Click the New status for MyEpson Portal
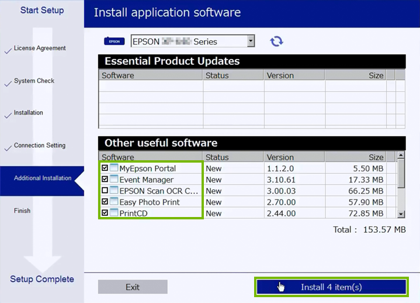The height and width of the screenshot is (303, 420). coord(213,168)
